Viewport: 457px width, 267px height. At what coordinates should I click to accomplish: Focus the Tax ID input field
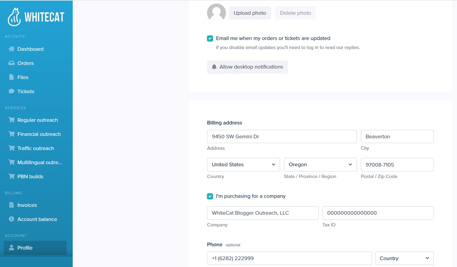[378, 213]
